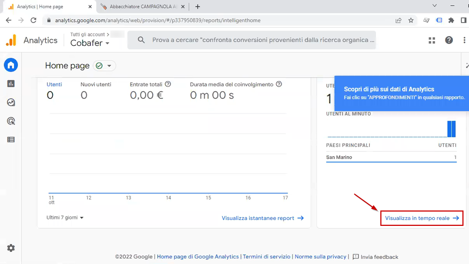Click inside the Analytics search bar
This screenshot has width=469, height=264.
[x=252, y=40]
